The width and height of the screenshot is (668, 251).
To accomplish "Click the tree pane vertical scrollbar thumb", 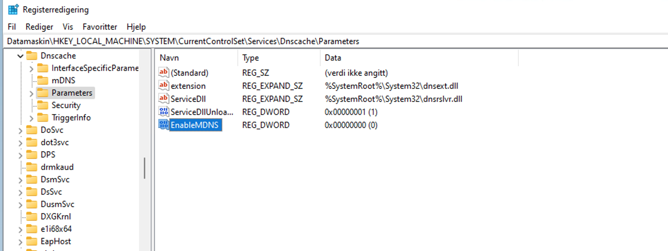I will point(145,168).
